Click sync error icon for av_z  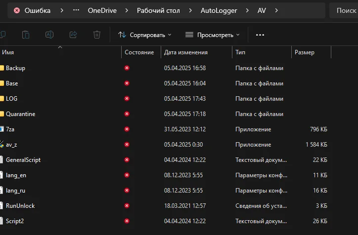click(127, 144)
